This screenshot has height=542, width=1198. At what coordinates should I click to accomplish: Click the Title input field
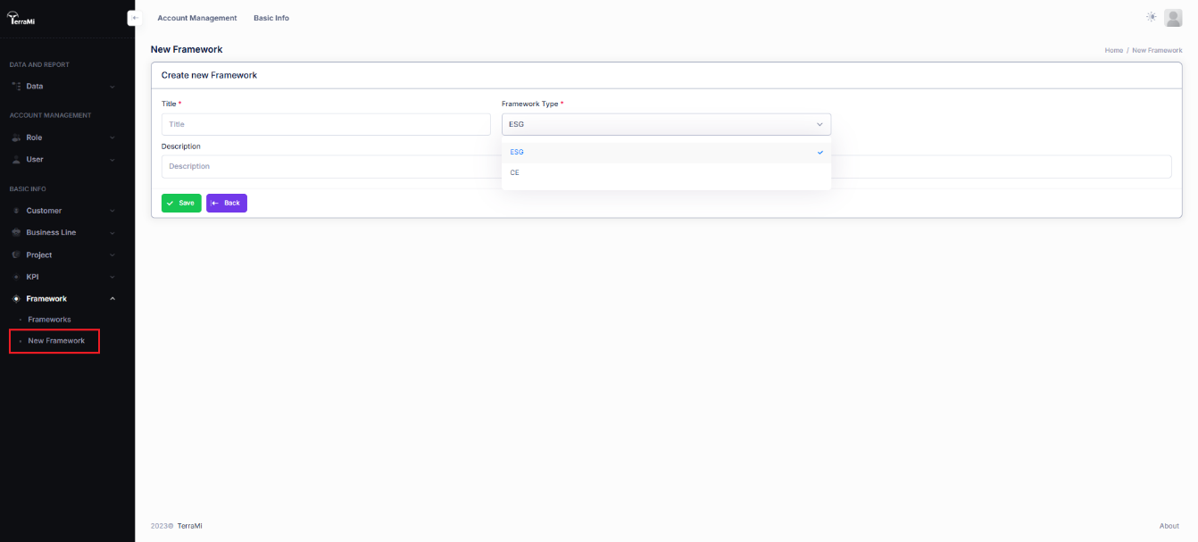coord(326,124)
